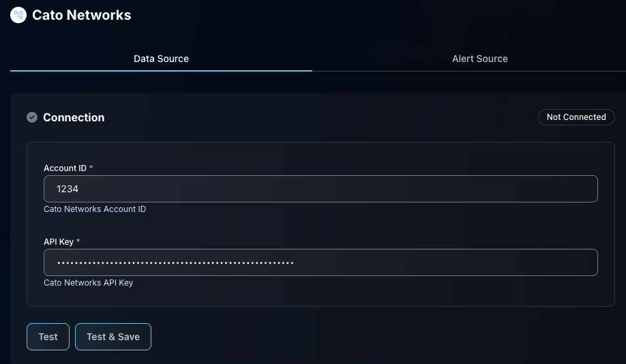Click the Connection checkmark status icon

32,117
